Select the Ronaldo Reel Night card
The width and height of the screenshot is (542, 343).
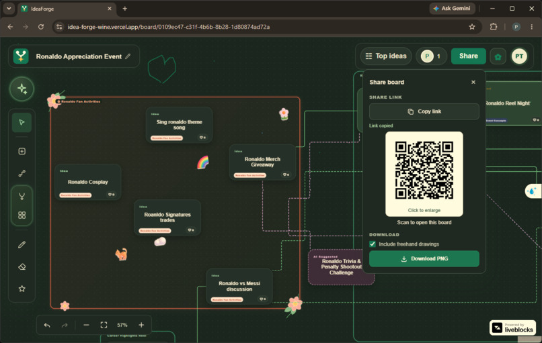click(x=513, y=103)
